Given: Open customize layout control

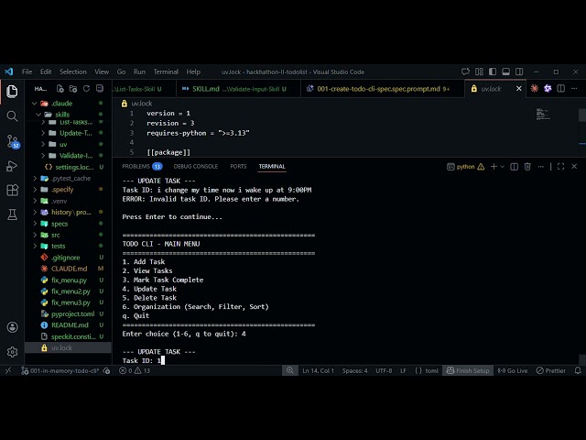Looking at the screenshot, I should tap(479, 71).
